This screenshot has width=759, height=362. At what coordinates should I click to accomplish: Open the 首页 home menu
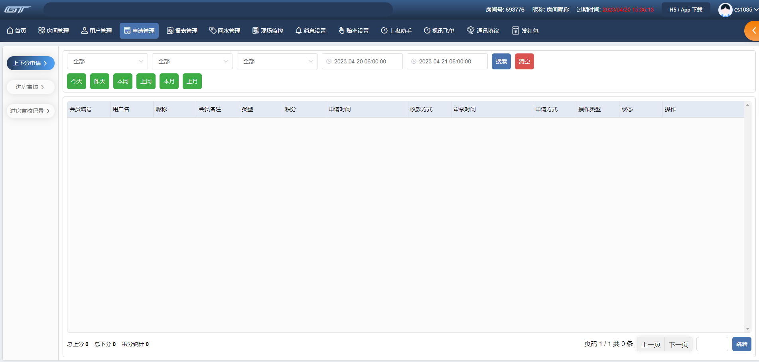click(17, 31)
